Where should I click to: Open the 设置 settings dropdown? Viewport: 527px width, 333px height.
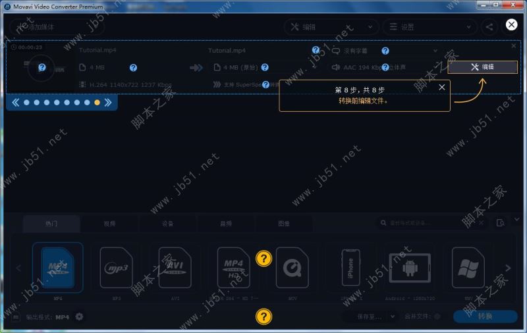tap(430, 27)
